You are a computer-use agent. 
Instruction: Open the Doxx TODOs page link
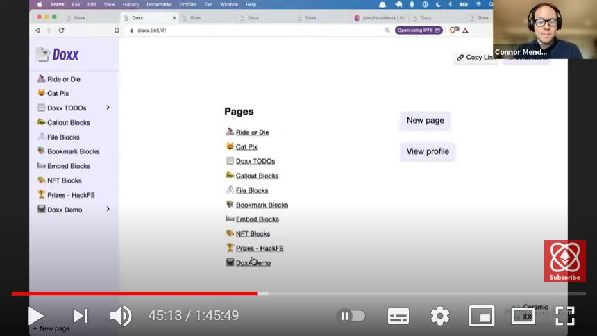pos(255,161)
